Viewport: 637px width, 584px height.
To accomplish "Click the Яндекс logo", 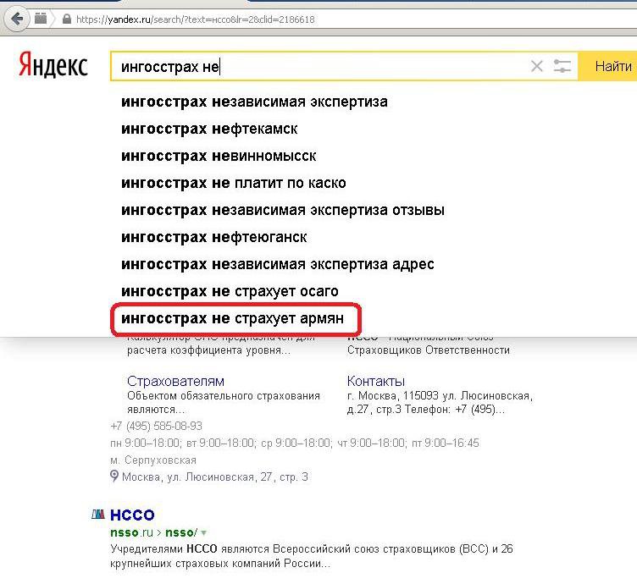I will [53, 66].
